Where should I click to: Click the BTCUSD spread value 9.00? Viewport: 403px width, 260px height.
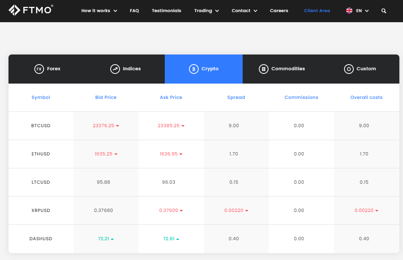234,126
